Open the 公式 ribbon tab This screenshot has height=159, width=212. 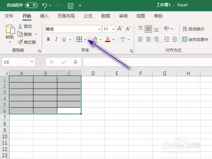pyautogui.click(x=88, y=16)
